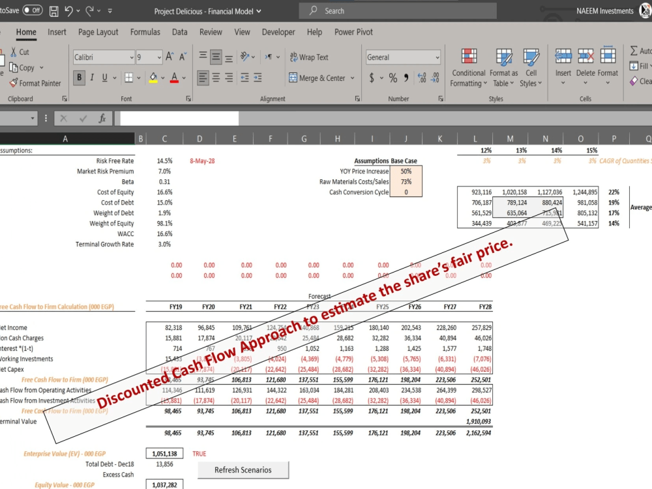Apply yellow fill color bucket
Screen dimensions: 652x489
153,78
